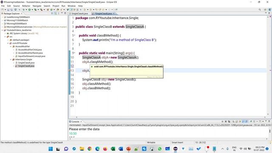Image resolution: width=272 pixels, height=153 pixels.
Task: Click the Terminate console icon
Action: pyautogui.click(x=222, y=122)
